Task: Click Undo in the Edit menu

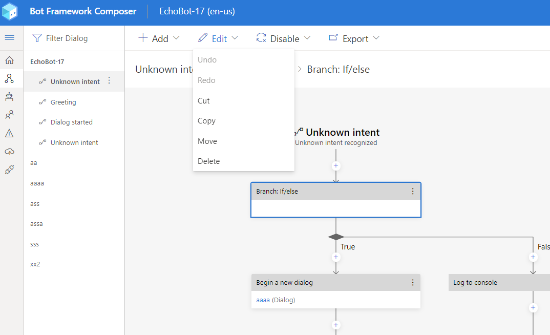Action: [243, 60]
